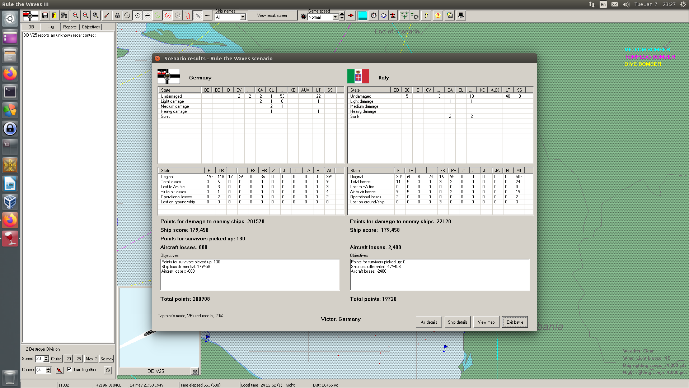Open preferences with the gears icon
Viewport: 689px width, 388px height.
coord(64,15)
